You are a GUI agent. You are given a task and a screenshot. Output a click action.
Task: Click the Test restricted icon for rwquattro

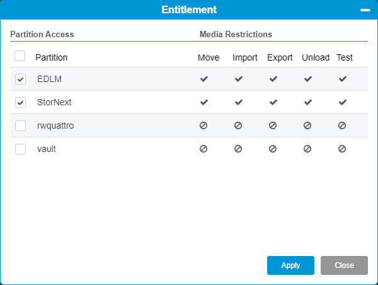[x=342, y=125]
